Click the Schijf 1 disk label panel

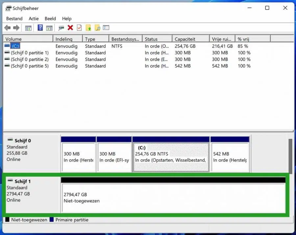(x=33, y=195)
